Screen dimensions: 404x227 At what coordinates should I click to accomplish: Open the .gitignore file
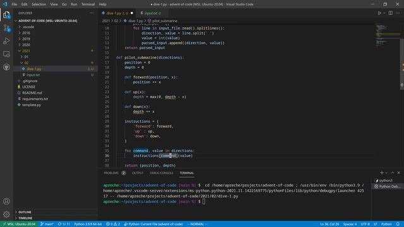click(56, 81)
